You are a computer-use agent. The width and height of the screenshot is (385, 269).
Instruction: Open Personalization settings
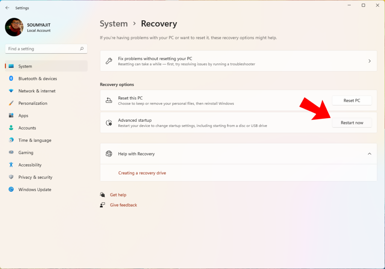click(46, 103)
